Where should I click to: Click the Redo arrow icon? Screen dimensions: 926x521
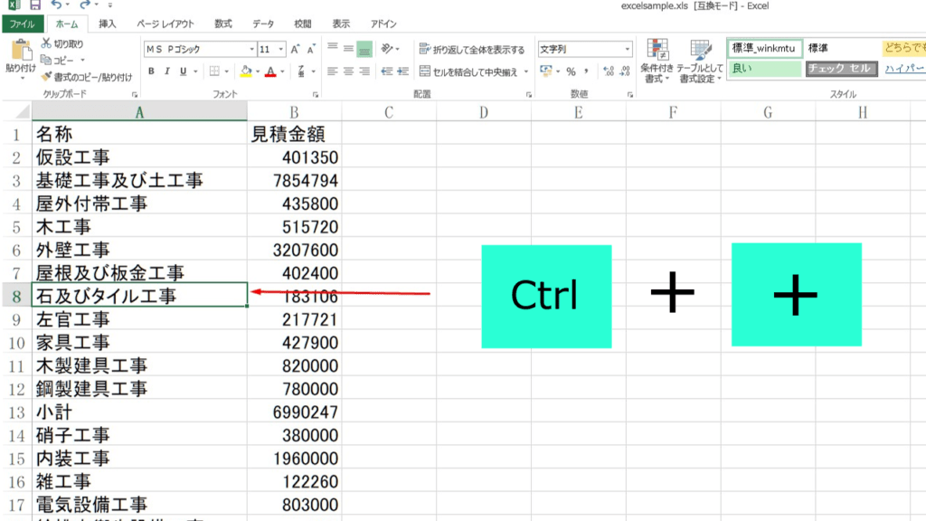click(x=85, y=5)
